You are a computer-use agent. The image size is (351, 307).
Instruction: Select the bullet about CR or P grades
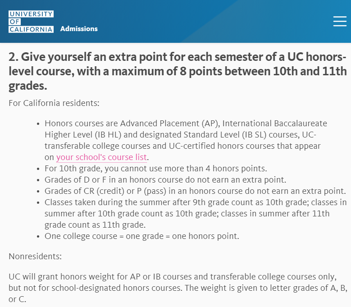[x=195, y=191]
